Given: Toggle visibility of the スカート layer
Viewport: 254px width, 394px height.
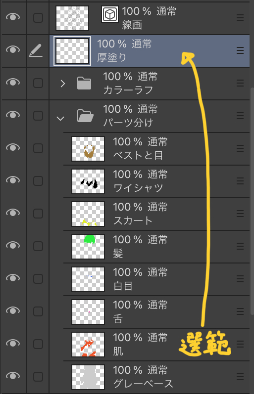Looking at the screenshot, I should 13,213.
